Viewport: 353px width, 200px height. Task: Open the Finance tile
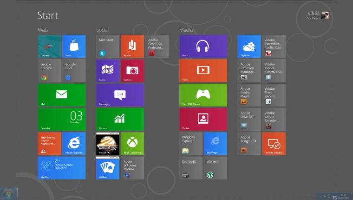[x=120, y=119]
